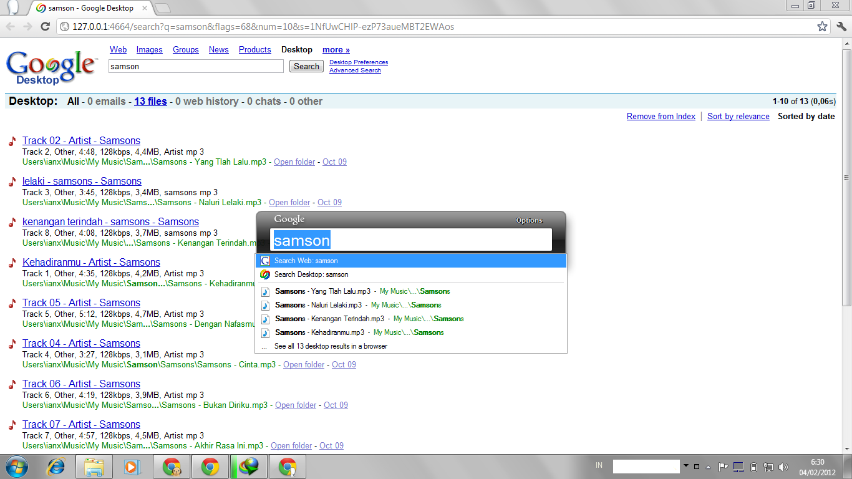Click the music note icon beside kenangan terindah

12,222
